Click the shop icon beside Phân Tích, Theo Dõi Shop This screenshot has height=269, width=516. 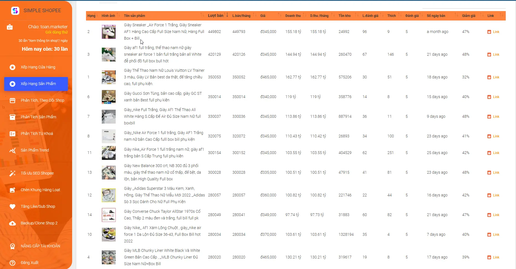[x=12, y=100]
